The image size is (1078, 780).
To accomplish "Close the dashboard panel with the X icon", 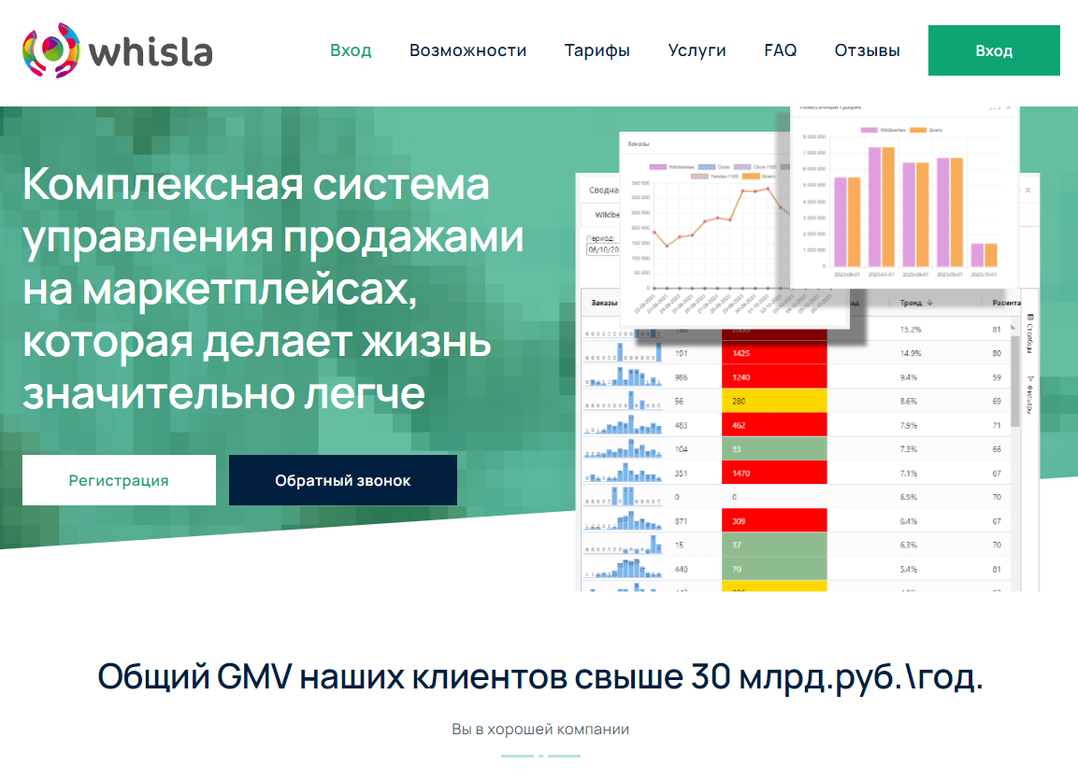I will pos(1028,191).
